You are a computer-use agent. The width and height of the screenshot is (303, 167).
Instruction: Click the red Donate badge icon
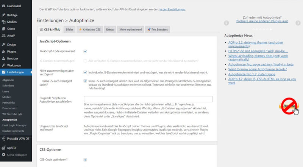289,106
